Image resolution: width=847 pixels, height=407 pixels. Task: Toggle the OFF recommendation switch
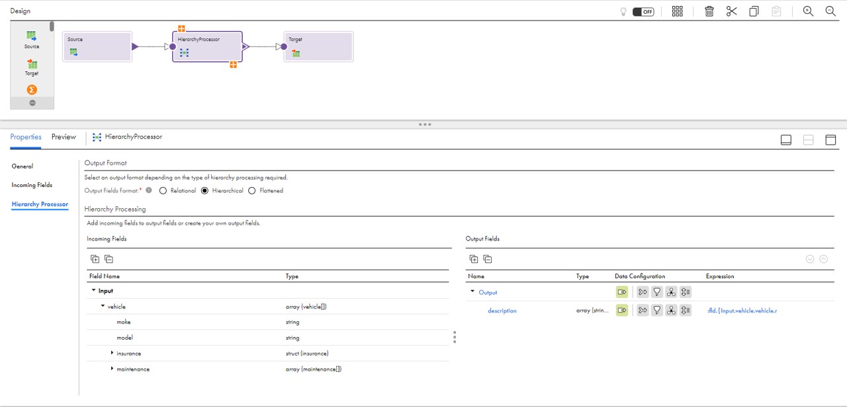point(643,11)
